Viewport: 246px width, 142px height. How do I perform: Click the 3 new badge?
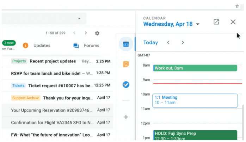click(x=9, y=43)
